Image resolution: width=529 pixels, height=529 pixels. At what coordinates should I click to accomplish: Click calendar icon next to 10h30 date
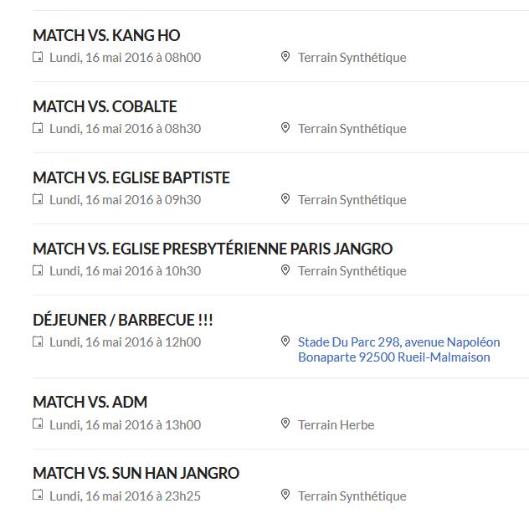(x=38, y=270)
